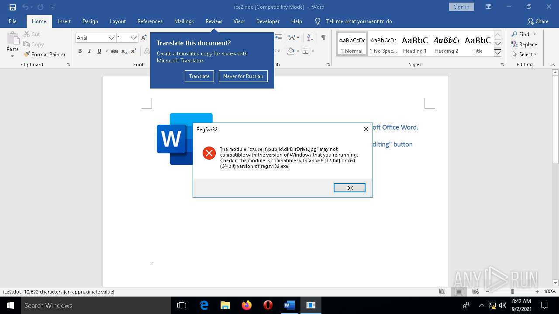
Task: Open the Select dropdown in Editing
Action: point(524,55)
